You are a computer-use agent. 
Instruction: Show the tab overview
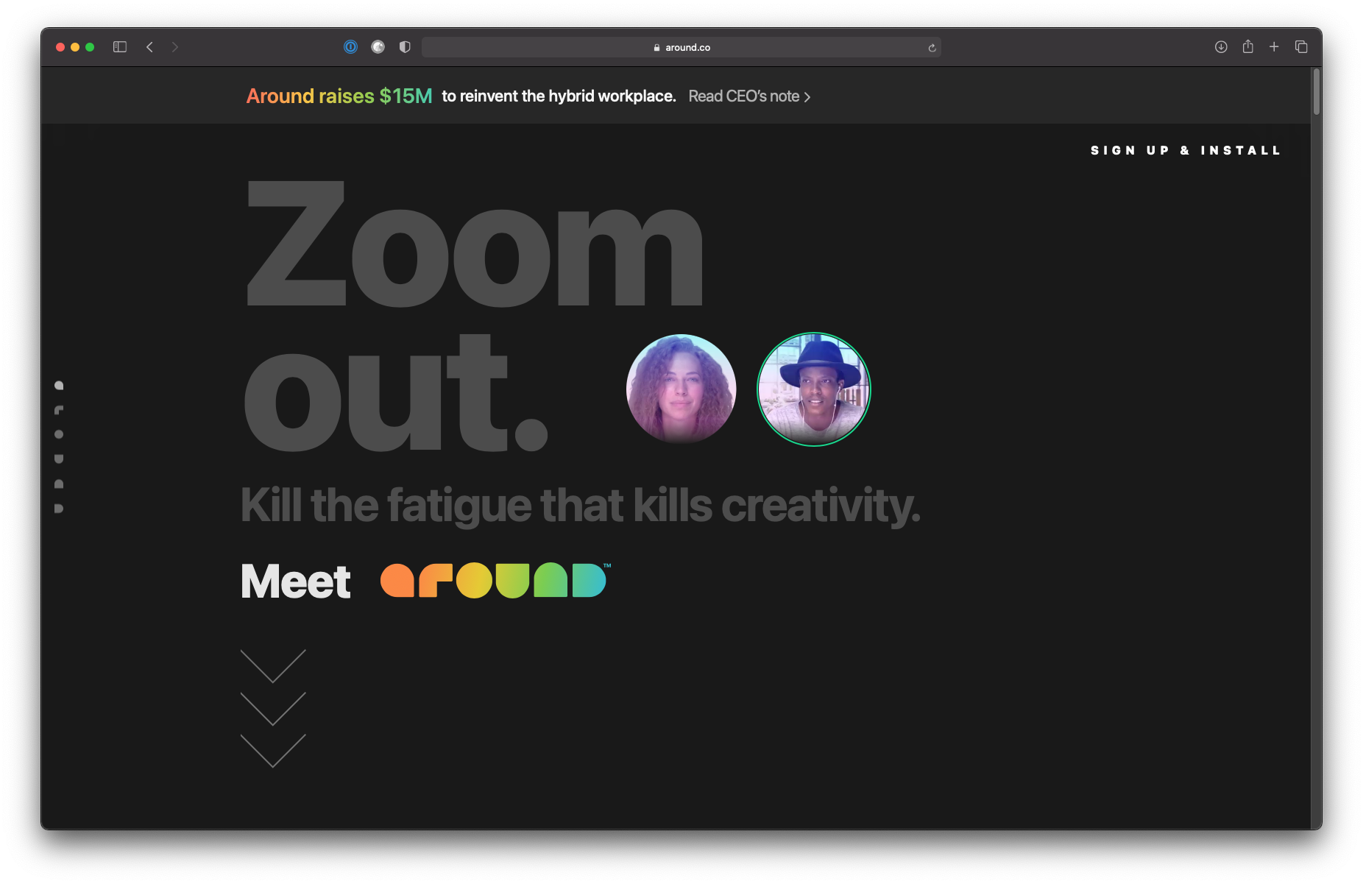pos(1301,47)
